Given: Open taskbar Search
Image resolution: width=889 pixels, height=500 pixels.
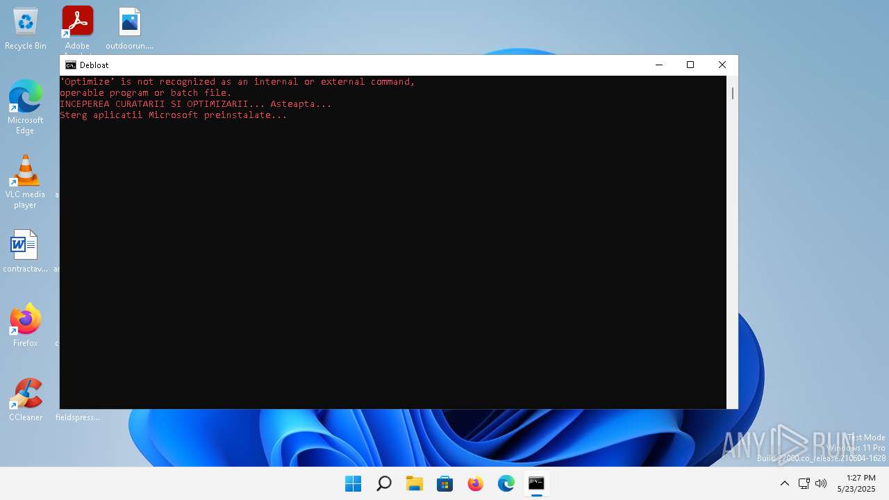Looking at the screenshot, I should (384, 483).
